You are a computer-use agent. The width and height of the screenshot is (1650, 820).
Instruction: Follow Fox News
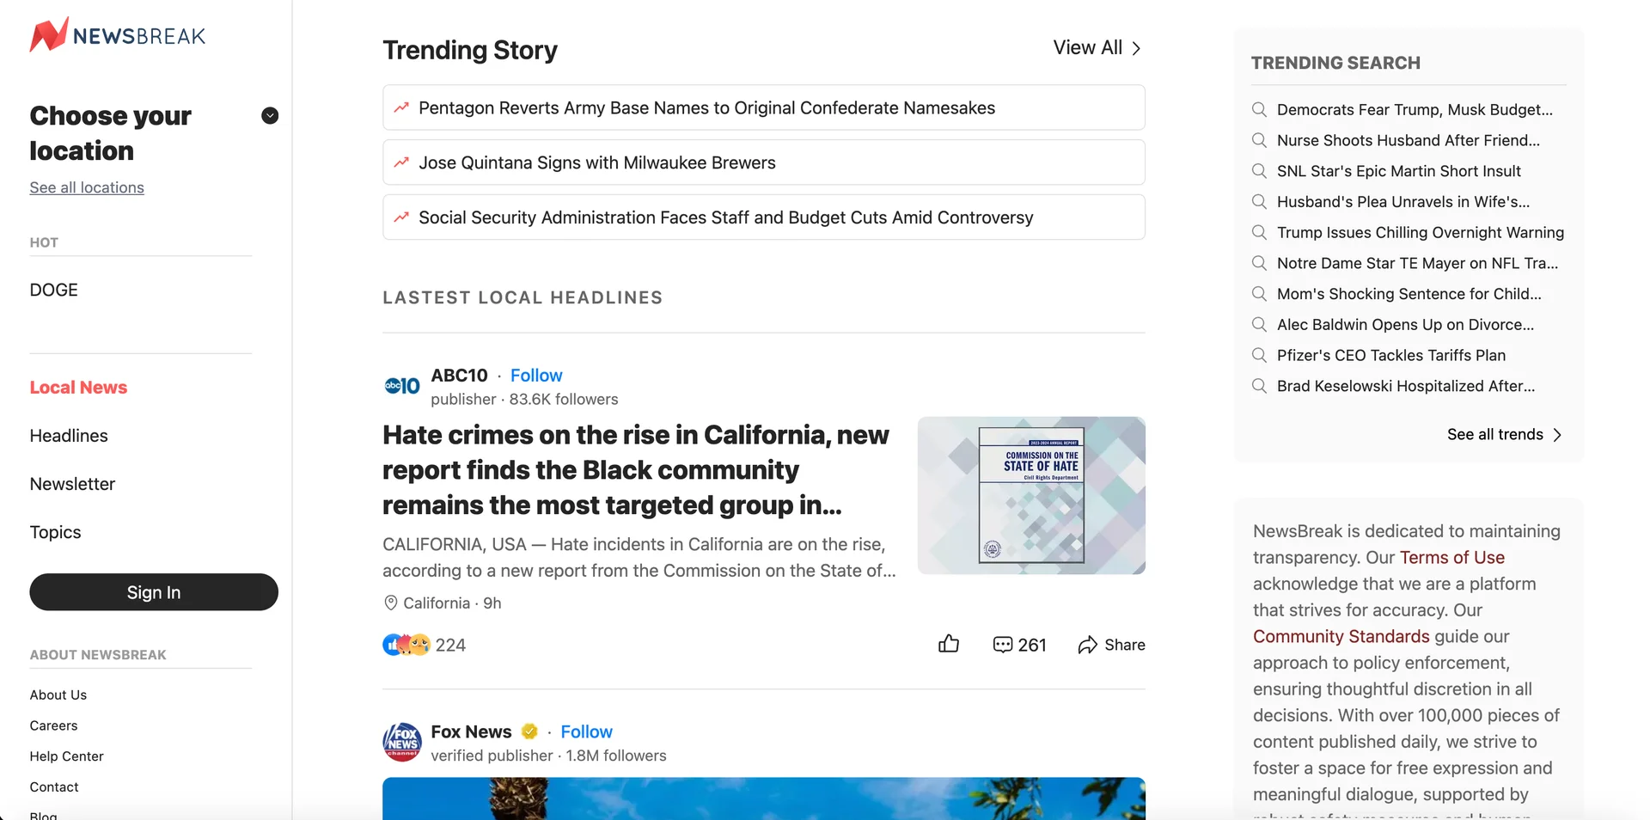(586, 731)
